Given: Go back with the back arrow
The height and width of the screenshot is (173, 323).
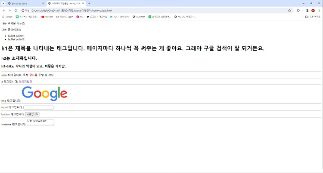Looking at the screenshot, I should [x=4, y=10].
